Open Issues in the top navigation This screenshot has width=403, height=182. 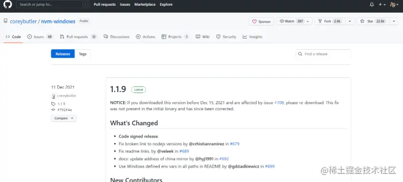125,4
